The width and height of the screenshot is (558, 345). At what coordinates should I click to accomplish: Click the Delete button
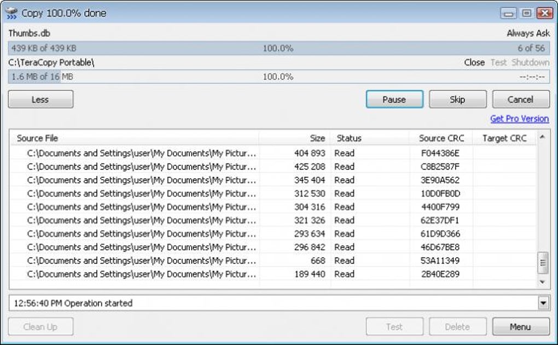pyautogui.click(x=457, y=326)
